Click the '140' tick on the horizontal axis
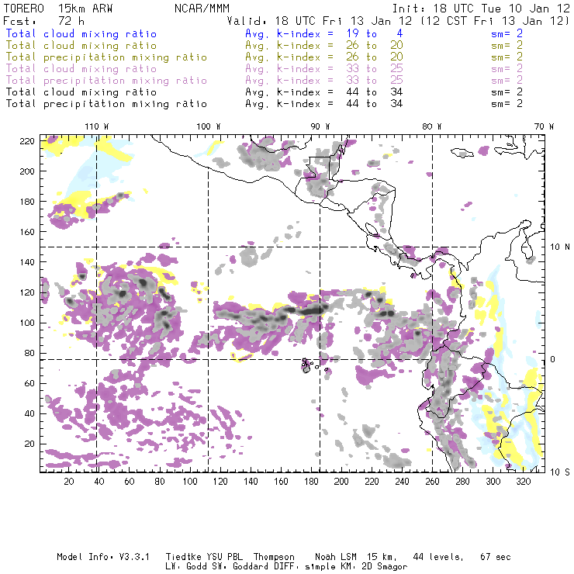The width and height of the screenshot is (574, 574). pos(251,482)
